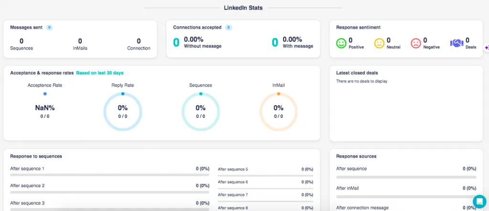Click the 'Response sources' title

tap(356, 156)
